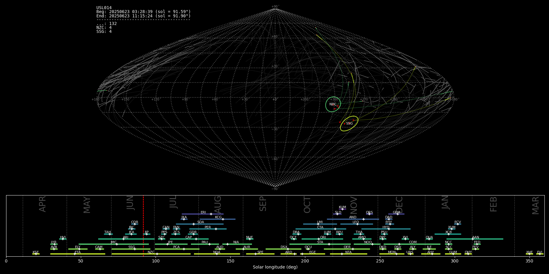Image resolution: width=549 pixels, height=274 pixels.
Task: Click the Beg: 20250623 03:28:39 line
Action: click(143, 12)
